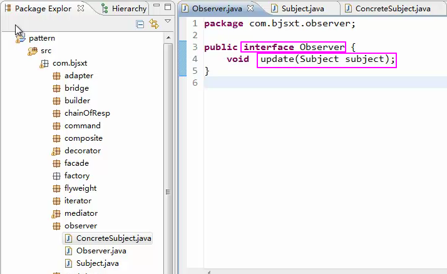This screenshot has height=274, width=447.
Task: Select the iterator package icon
Action: pos(57,201)
